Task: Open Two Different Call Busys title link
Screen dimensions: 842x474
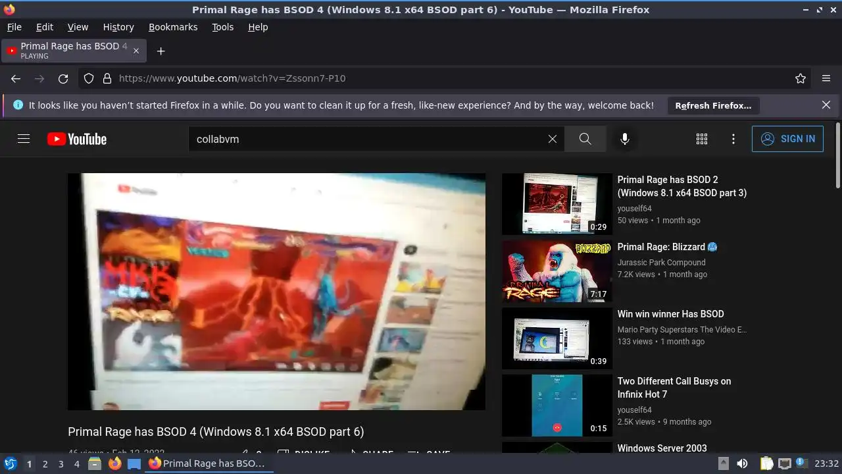Action: (674, 388)
